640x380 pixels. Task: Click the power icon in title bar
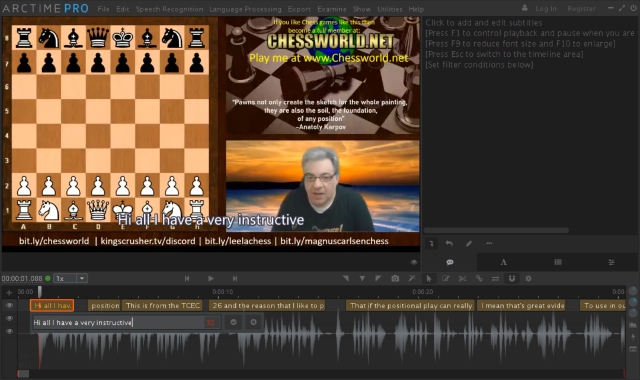(633, 8)
